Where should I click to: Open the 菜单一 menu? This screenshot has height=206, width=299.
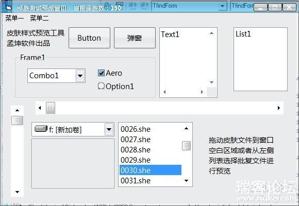pos(14,19)
